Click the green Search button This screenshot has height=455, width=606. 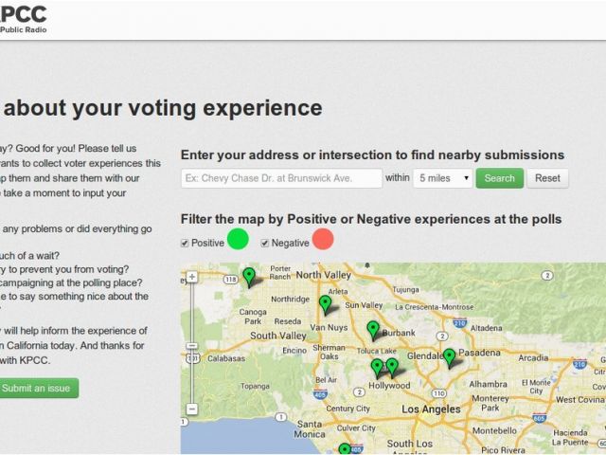pyautogui.click(x=499, y=178)
